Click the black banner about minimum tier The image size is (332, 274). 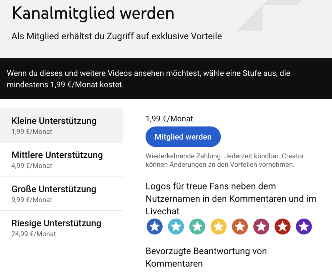coord(166,79)
